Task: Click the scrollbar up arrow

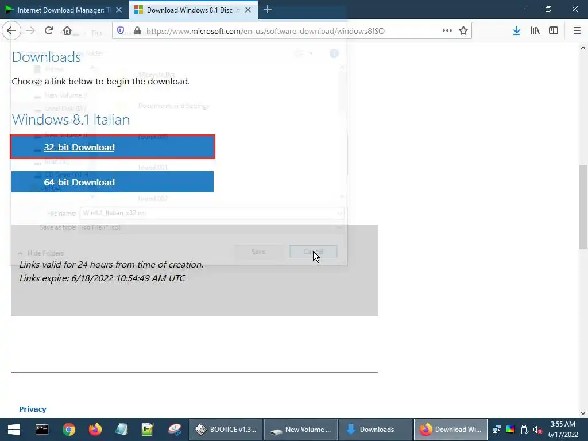Action: [583, 48]
